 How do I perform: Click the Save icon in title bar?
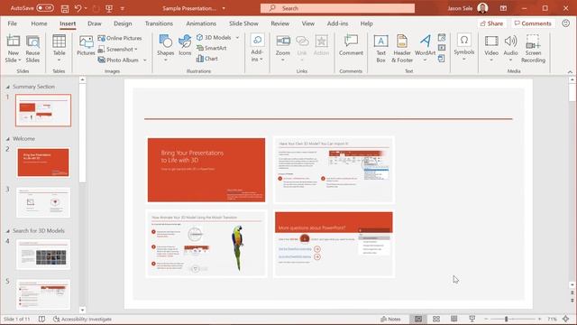[65, 8]
